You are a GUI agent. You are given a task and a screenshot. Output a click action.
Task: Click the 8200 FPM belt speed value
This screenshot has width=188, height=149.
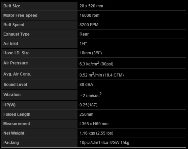coord(89,25)
